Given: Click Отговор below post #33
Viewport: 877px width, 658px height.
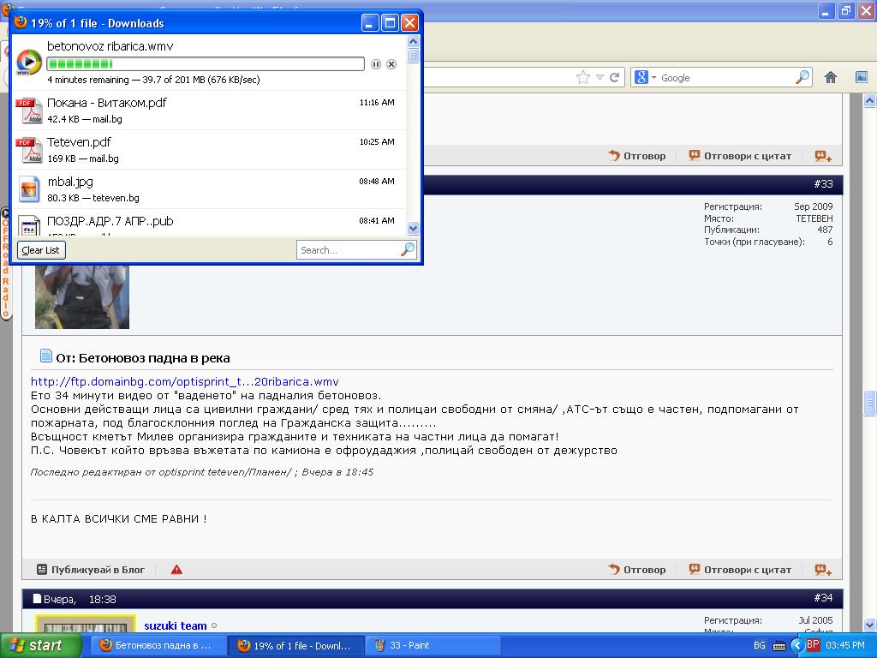Looking at the screenshot, I should point(637,570).
